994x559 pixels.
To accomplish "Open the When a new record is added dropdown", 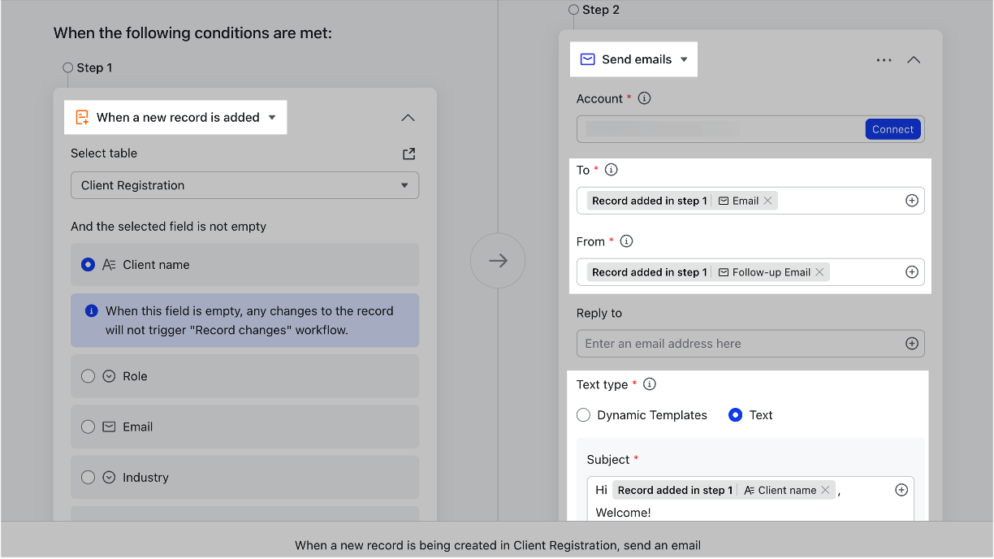I will click(x=272, y=117).
